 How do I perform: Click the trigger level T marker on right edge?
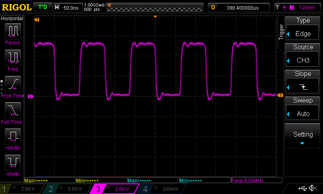pos(280,95)
